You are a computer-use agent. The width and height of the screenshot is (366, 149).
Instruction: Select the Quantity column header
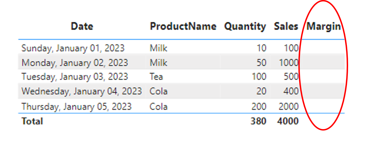tap(245, 27)
